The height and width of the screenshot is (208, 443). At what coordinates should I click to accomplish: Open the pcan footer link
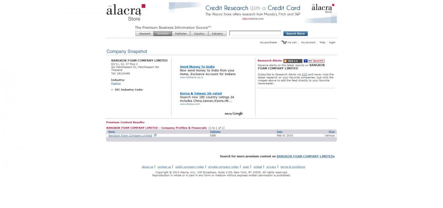pos(246,167)
